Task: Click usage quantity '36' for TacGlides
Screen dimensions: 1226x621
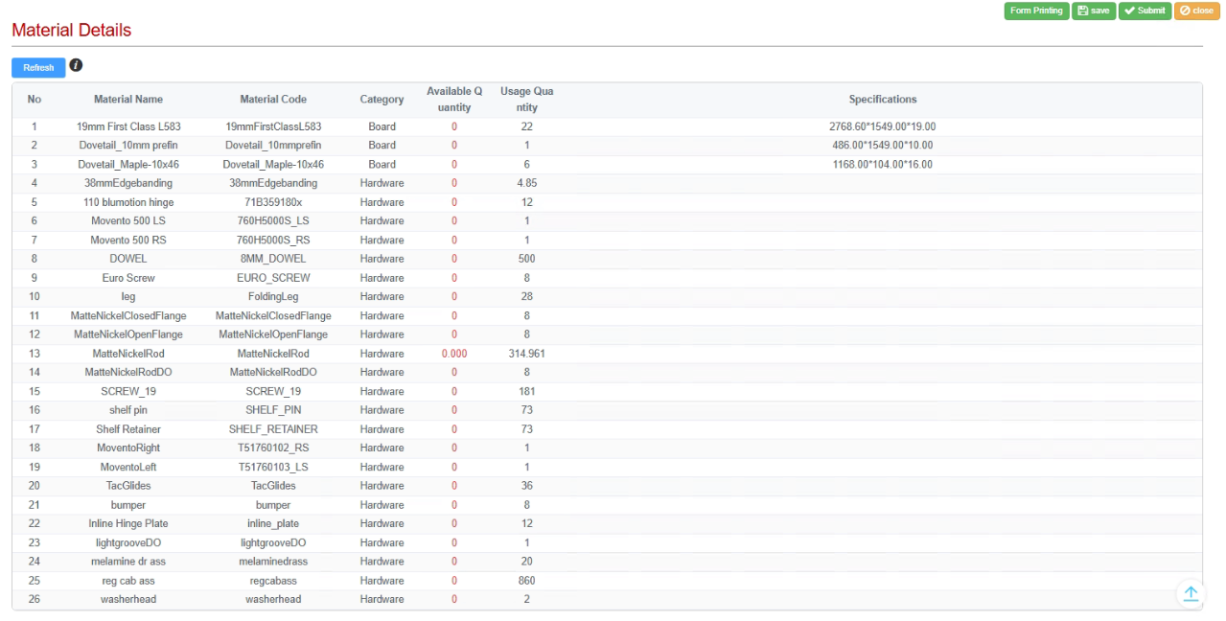Action: tap(527, 486)
